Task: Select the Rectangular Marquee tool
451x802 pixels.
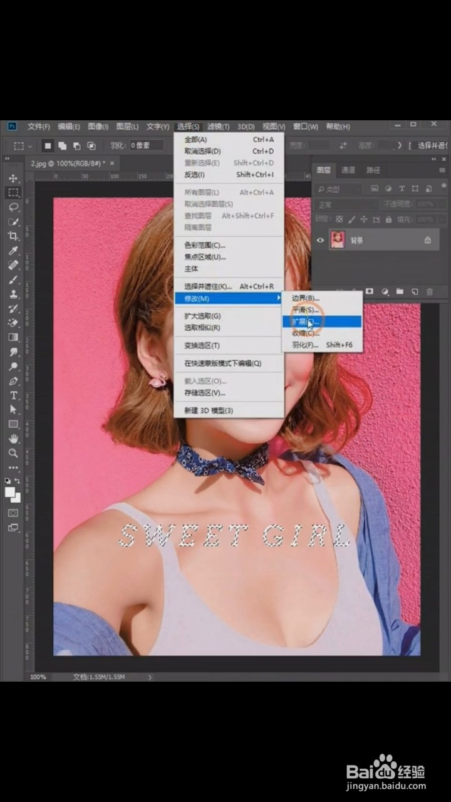Action: click(x=13, y=192)
